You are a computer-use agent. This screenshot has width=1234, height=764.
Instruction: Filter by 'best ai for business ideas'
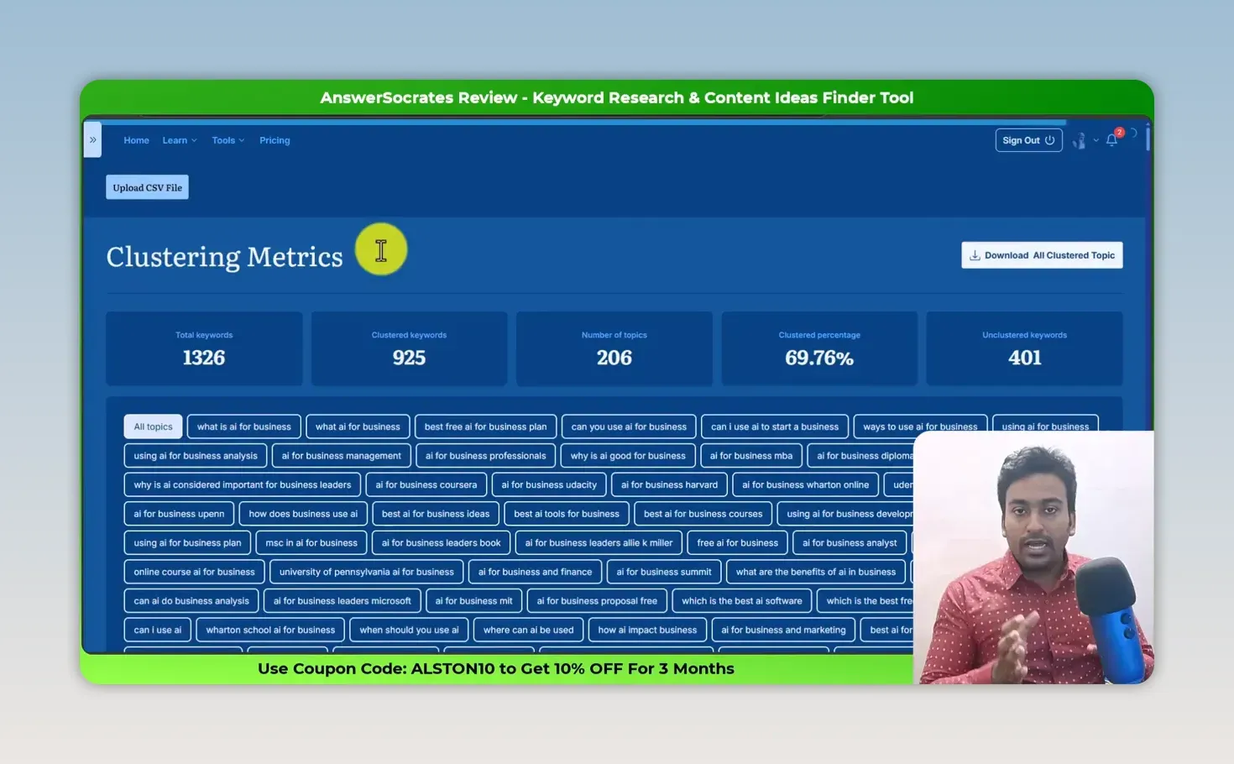pyautogui.click(x=436, y=514)
